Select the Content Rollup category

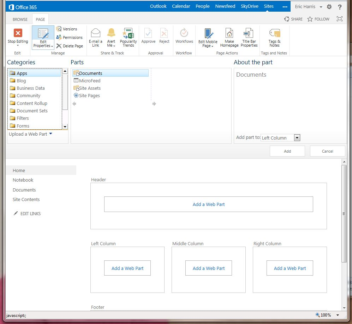(x=35, y=103)
